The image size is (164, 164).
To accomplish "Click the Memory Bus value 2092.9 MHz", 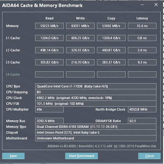I will [x=49, y=121].
